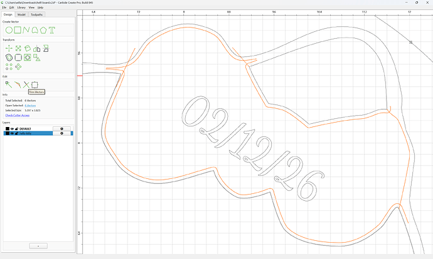
Task: Select the Polygon vector tool
Action: click(x=43, y=30)
